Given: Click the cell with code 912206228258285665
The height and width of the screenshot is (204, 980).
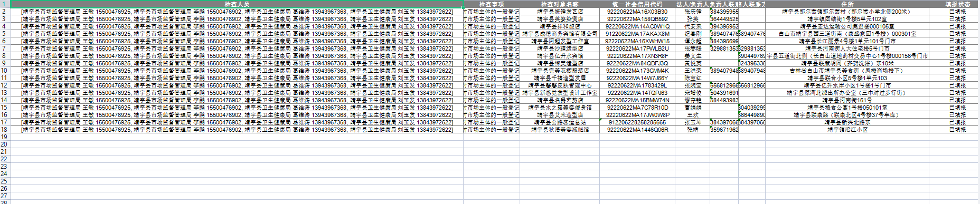Looking at the screenshot, I should click(637, 122).
